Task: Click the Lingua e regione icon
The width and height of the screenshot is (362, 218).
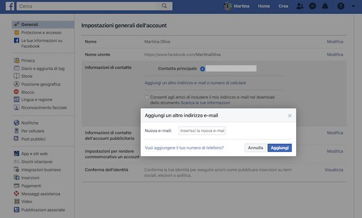Action: (x=17, y=100)
